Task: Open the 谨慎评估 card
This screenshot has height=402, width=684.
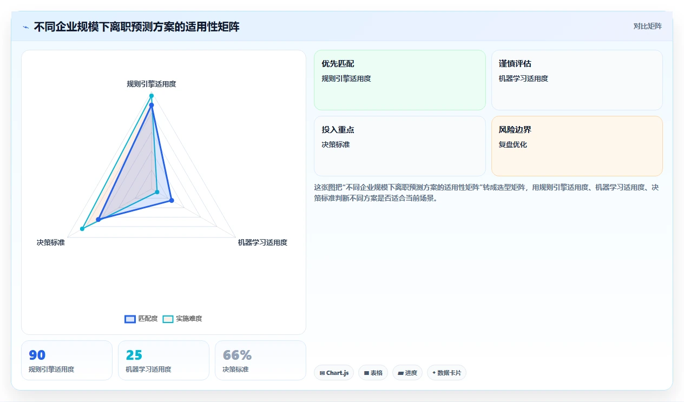Action: [x=577, y=80]
